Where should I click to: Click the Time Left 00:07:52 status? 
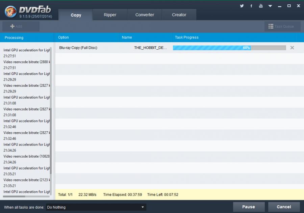point(163,194)
